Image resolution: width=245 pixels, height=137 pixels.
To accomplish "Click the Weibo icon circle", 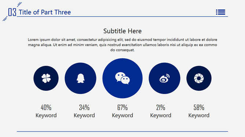I will click(164, 78).
